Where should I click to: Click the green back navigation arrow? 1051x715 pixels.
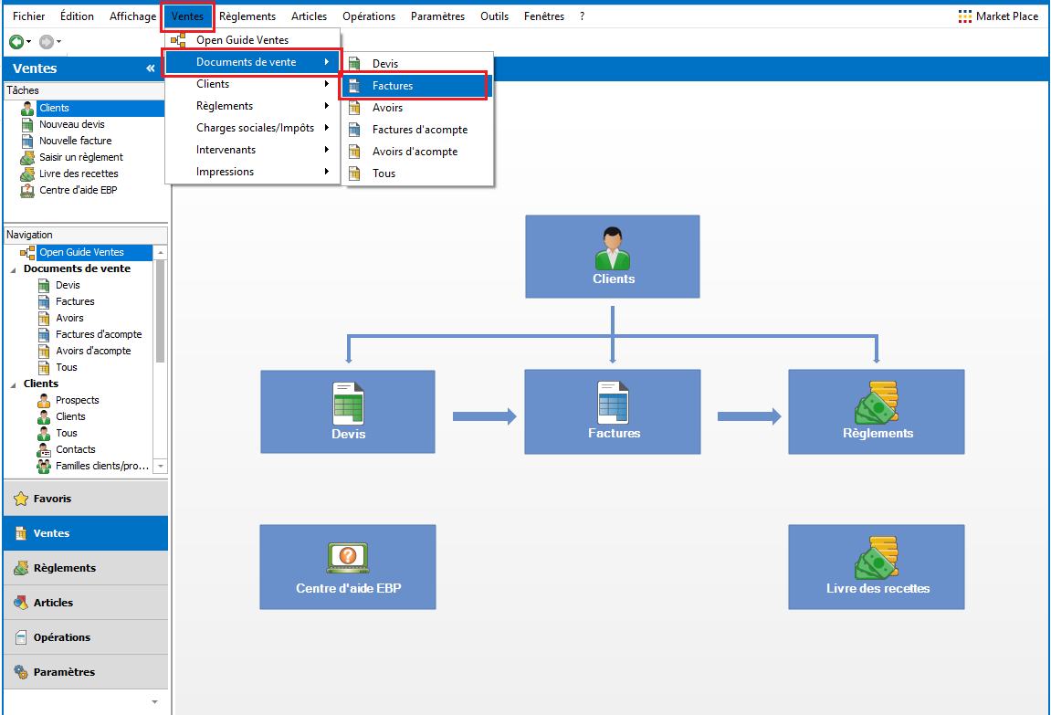pos(16,42)
